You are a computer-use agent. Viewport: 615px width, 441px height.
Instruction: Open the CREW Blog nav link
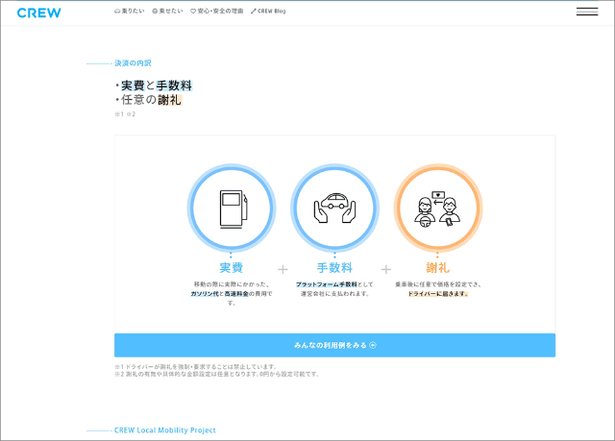click(268, 12)
